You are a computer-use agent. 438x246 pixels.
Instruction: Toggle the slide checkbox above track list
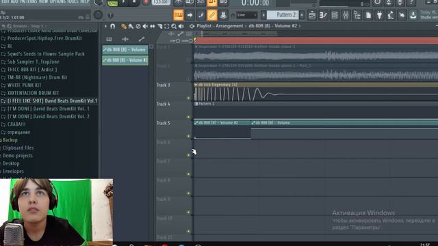tap(190, 41)
